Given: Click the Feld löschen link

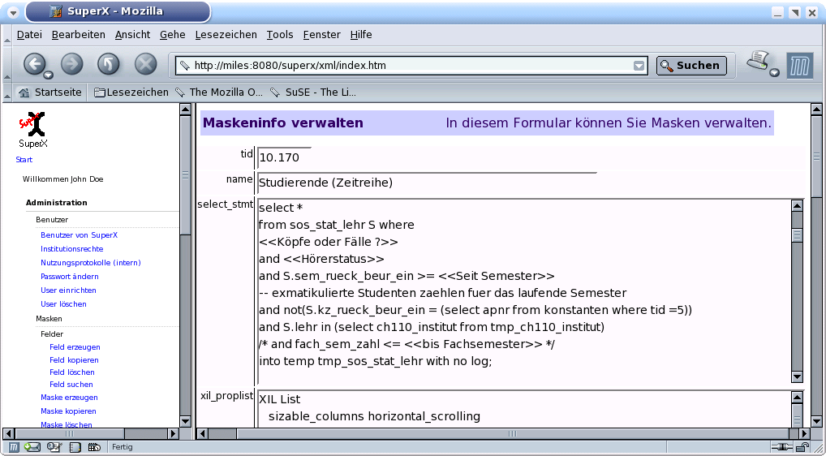Looking at the screenshot, I should click(72, 372).
